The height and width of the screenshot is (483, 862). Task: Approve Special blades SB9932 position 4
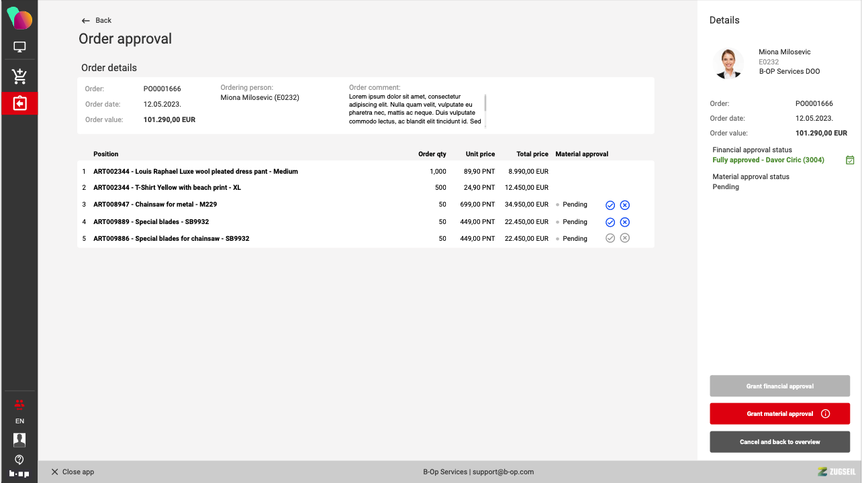point(610,222)
